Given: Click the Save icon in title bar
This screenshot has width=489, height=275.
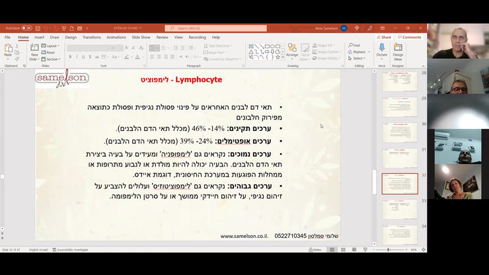Looking at the screenshot, I should click(38, 28).
